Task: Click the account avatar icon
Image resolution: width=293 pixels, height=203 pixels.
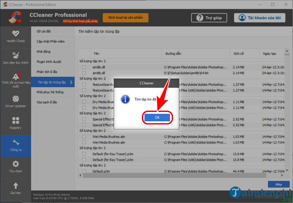Action: tap(242, 18)
